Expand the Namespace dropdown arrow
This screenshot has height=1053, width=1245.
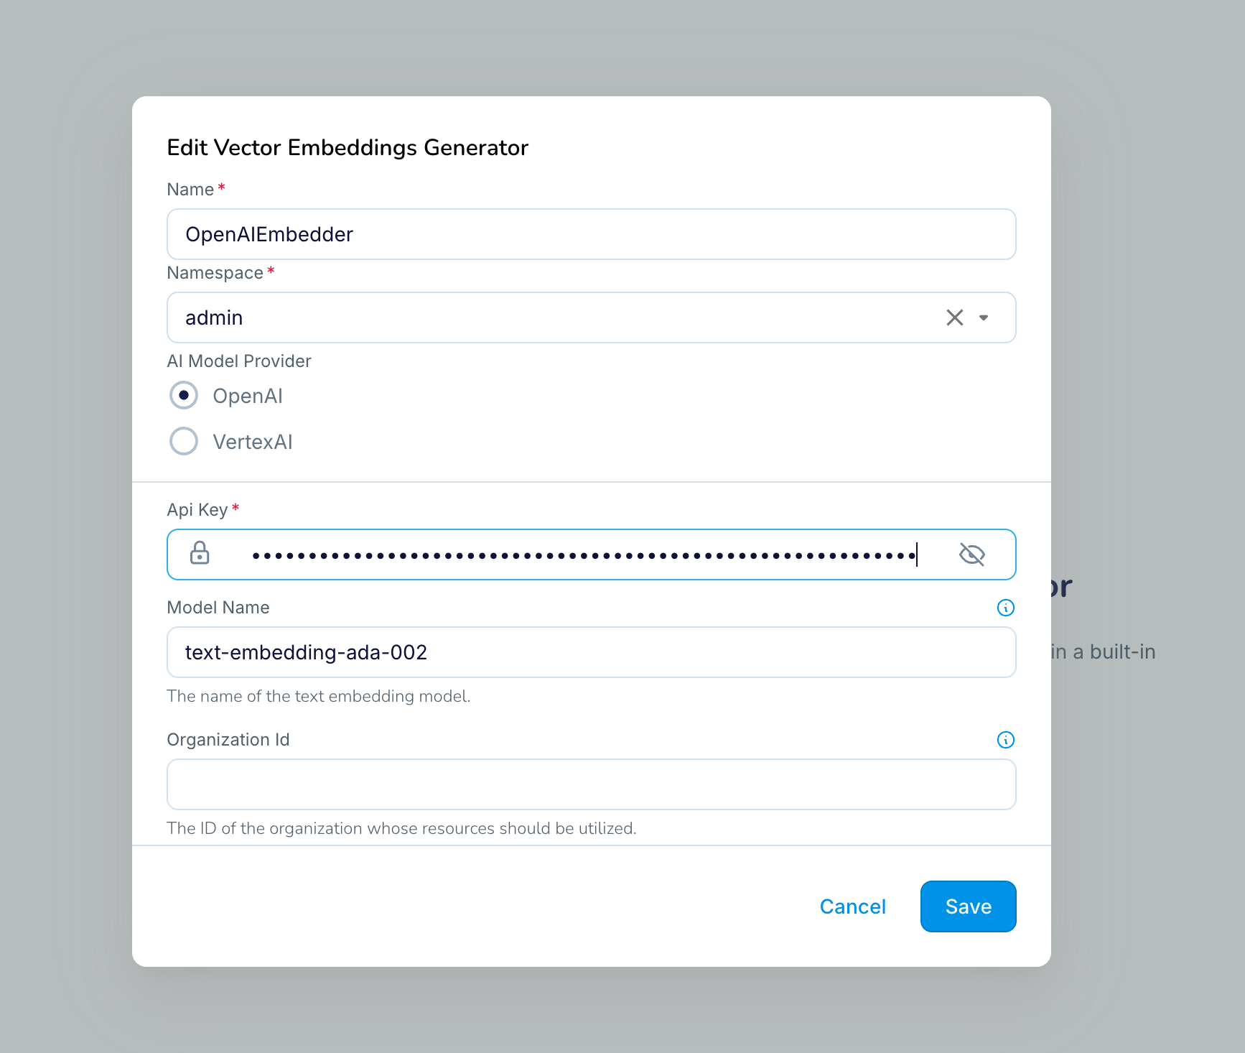[984, 317]
